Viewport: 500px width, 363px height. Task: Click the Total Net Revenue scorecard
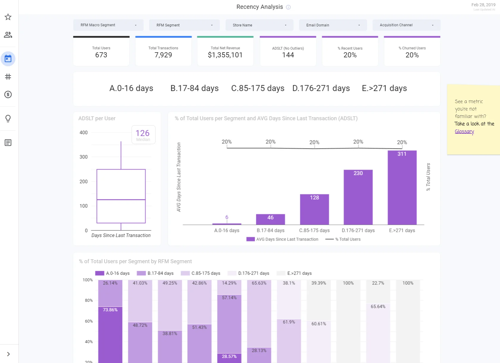(225, 51)
